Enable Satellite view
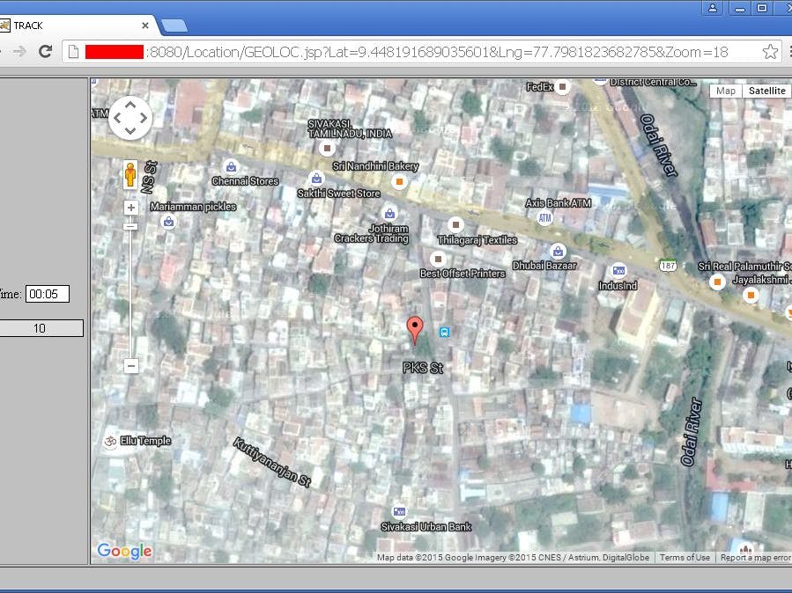 [x=766, y=90]
